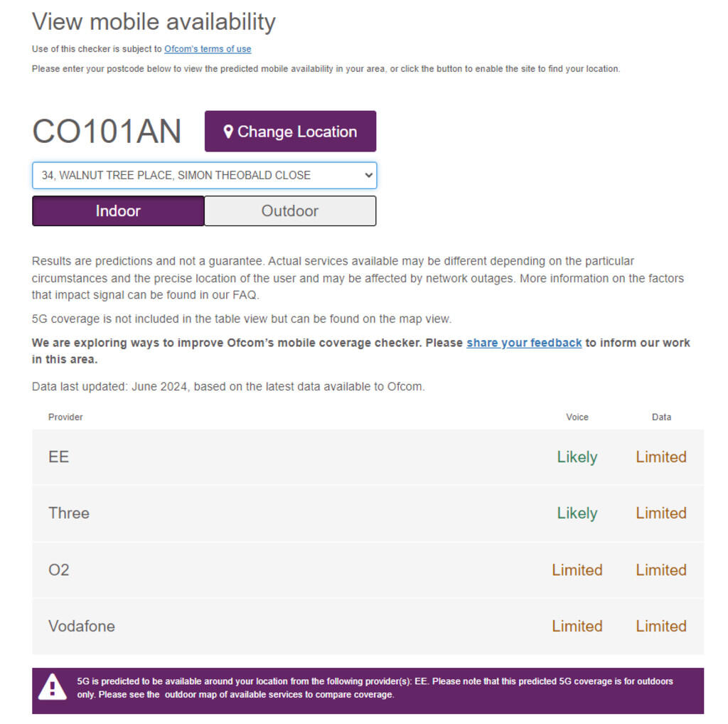Click the Data column header
This screenshot has width=728, height=724.
[661, 417]
